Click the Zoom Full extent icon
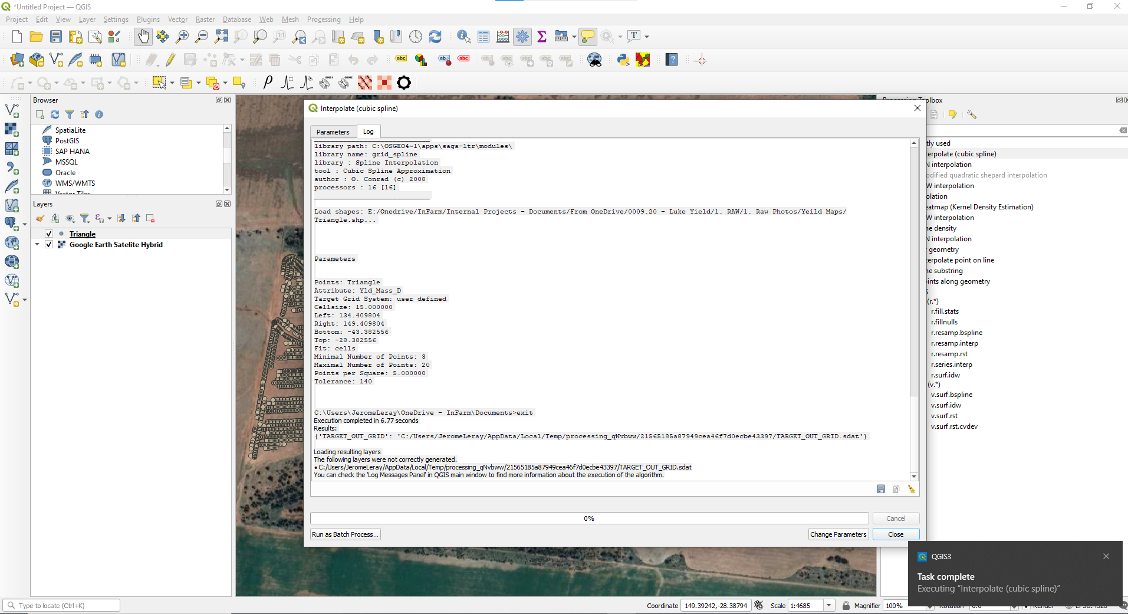The height and width of the screenshot is (614, 1128). point(221,37)
